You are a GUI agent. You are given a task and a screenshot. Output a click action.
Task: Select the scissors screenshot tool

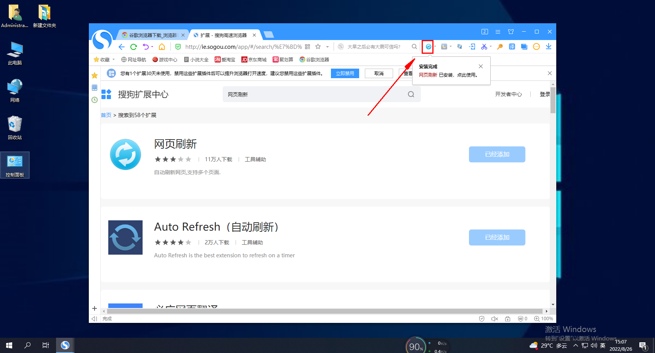coord(484,47)
